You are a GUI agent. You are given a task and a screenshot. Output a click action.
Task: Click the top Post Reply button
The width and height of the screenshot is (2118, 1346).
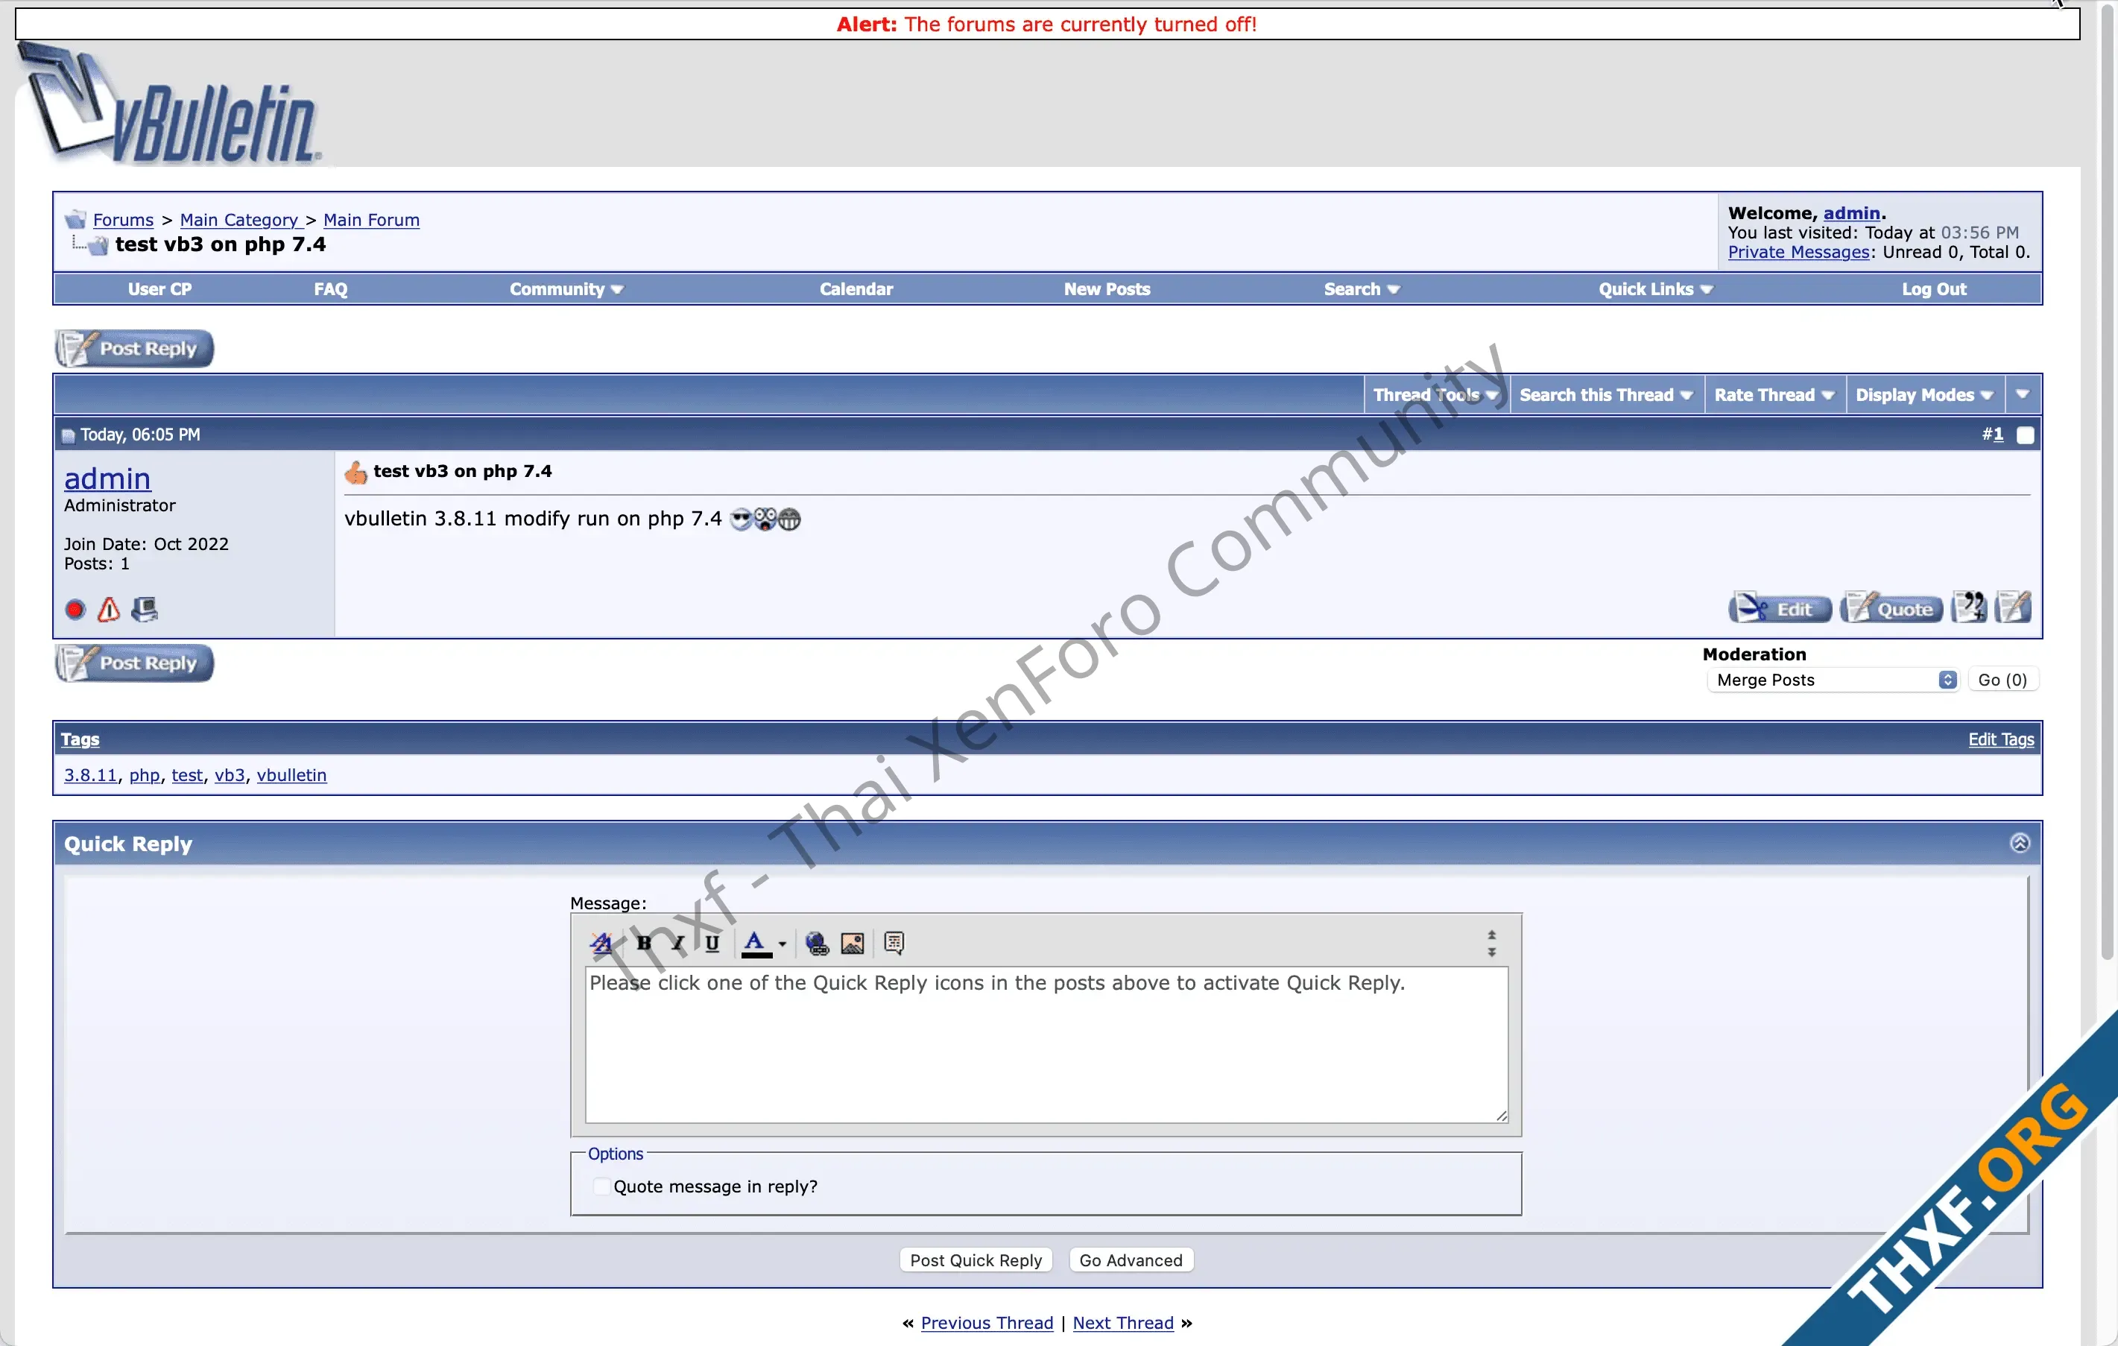(x=135, y=348)
